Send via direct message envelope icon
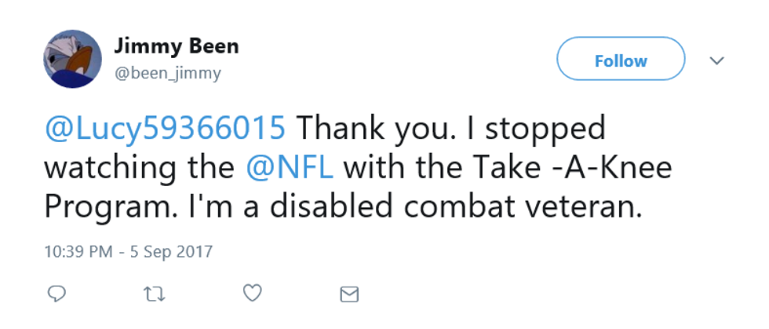The width and height of the screenshot is (769, 329). (348, 294)
